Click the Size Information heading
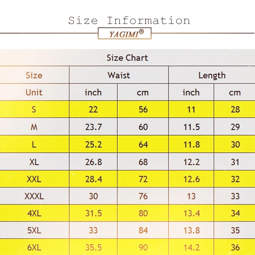 [x=129, y=21]
